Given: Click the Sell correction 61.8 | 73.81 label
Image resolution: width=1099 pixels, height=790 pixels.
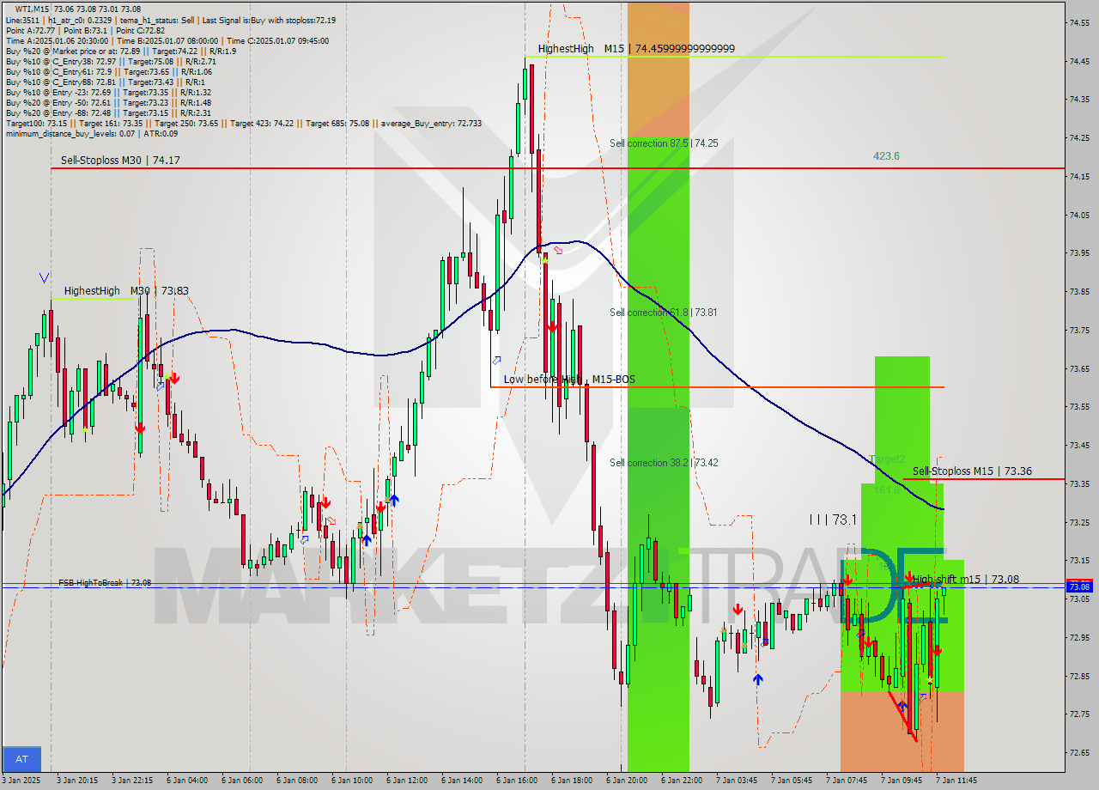Looking at the screenshot, I should (x=663, y=313).
